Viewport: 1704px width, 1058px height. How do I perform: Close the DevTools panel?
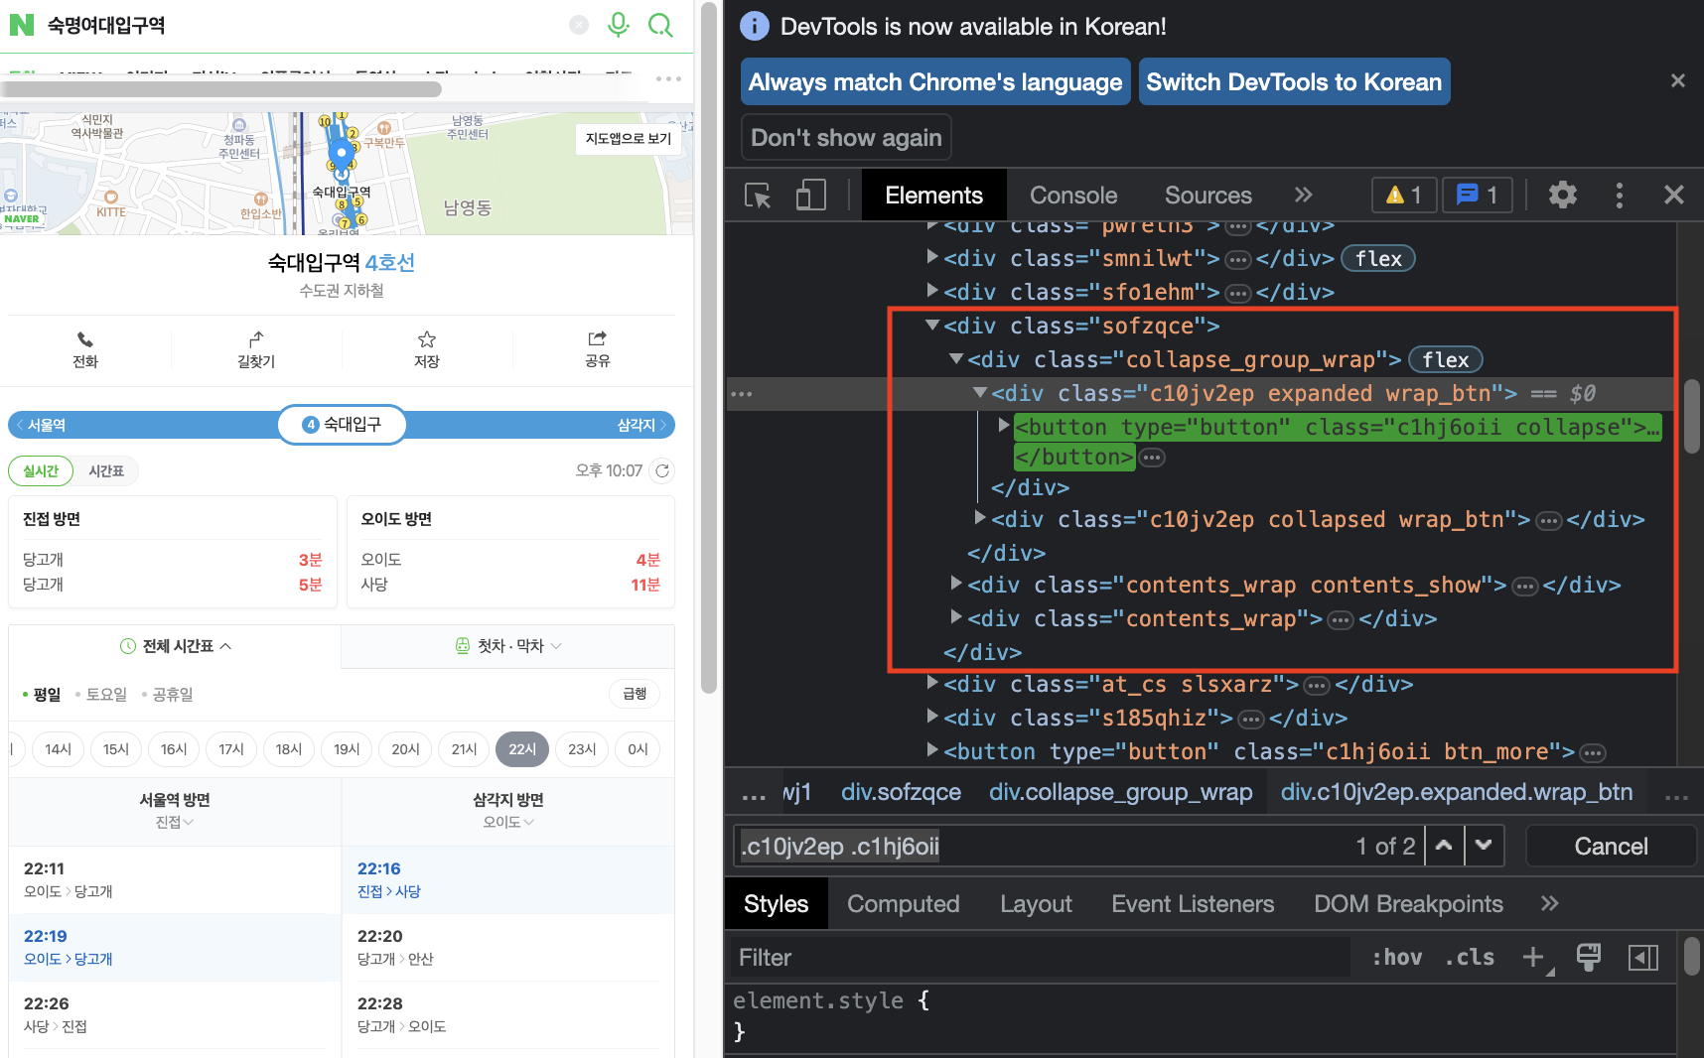tap(1674, 195)
